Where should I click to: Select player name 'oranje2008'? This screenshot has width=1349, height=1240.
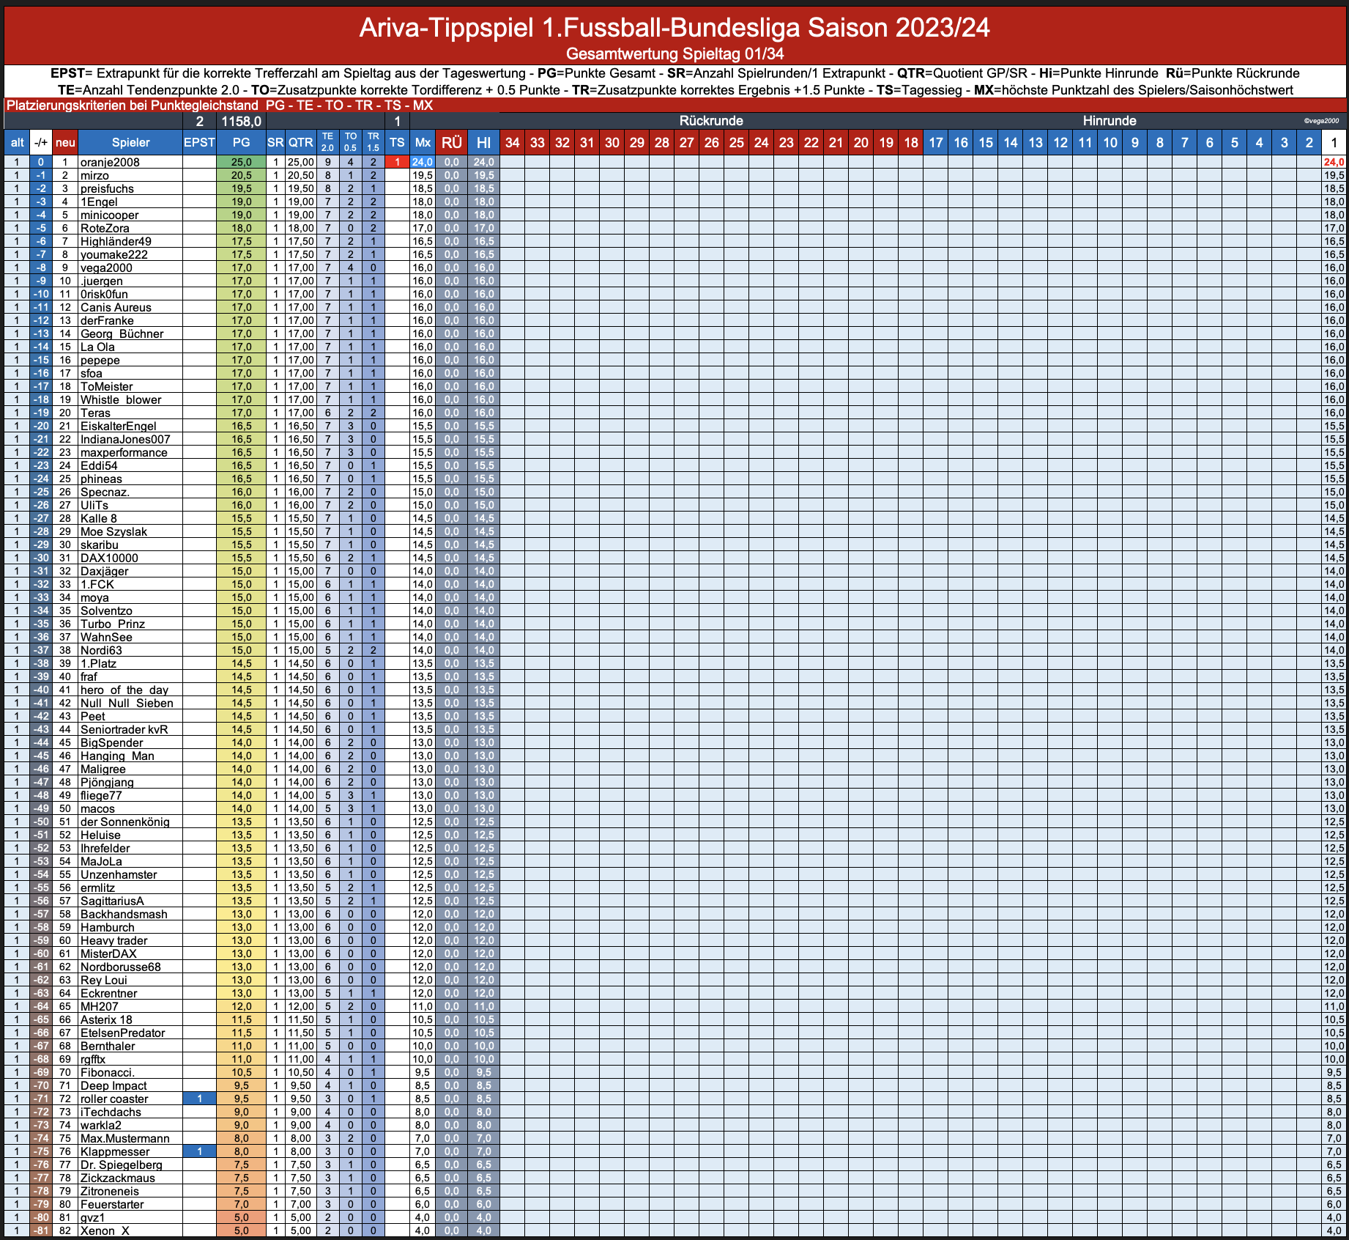(110, 162)
